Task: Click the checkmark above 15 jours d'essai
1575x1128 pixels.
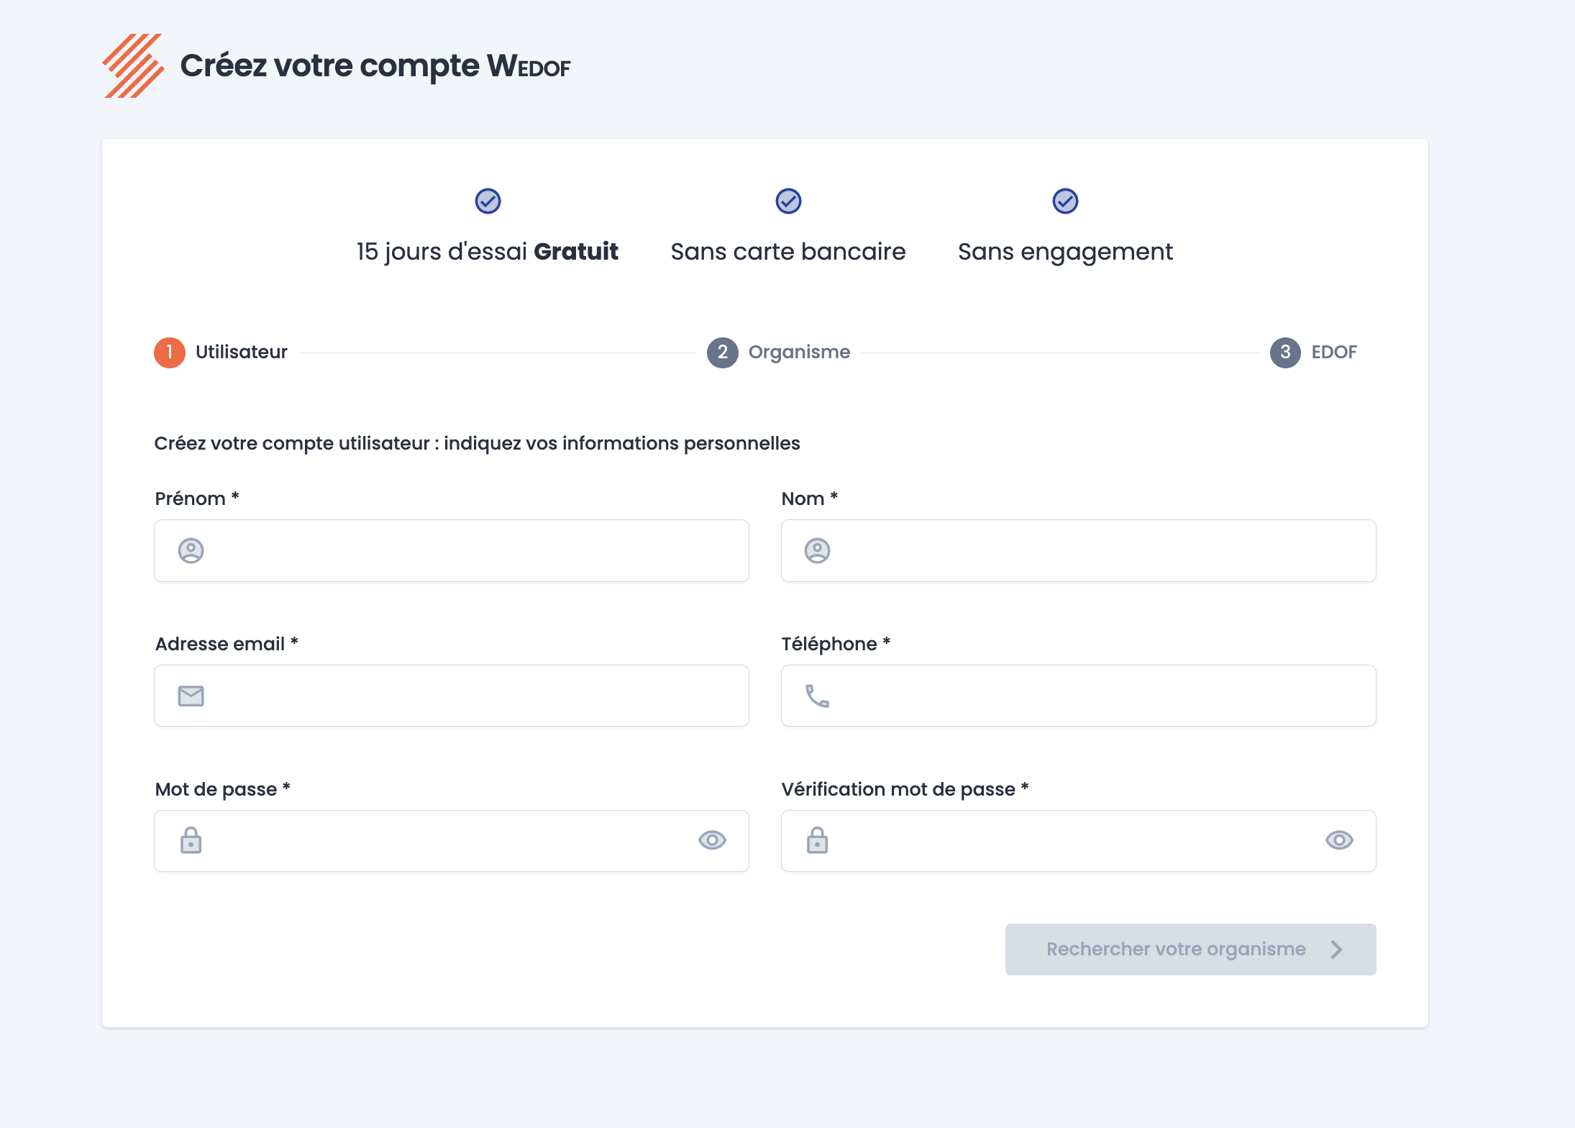Action: click(x=488, y=201)
